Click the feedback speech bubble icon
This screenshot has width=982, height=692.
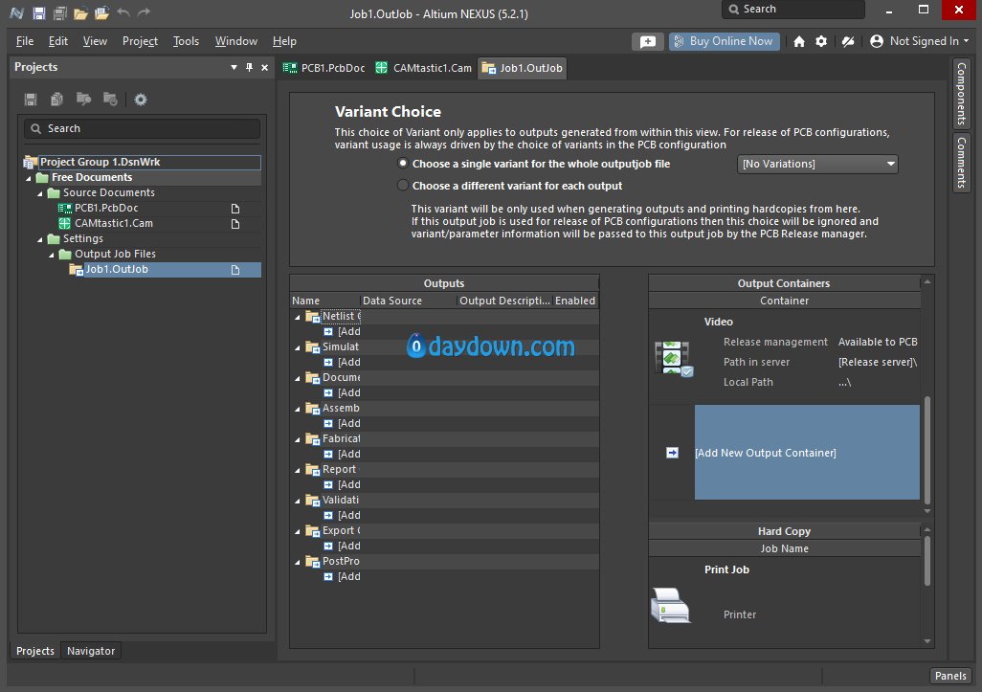click(x=648, y=42)
